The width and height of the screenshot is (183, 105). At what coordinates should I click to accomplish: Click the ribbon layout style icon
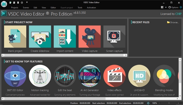[x=162, y=7]
